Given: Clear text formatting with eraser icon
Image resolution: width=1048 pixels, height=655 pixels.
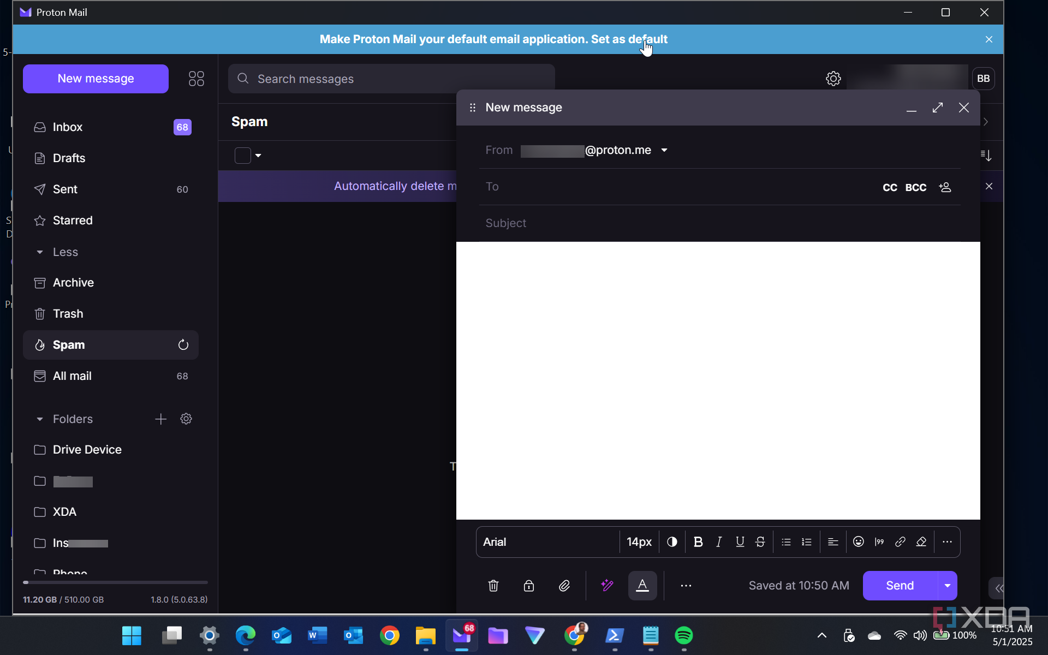Looking at the screenshot, I should [921, 542].
